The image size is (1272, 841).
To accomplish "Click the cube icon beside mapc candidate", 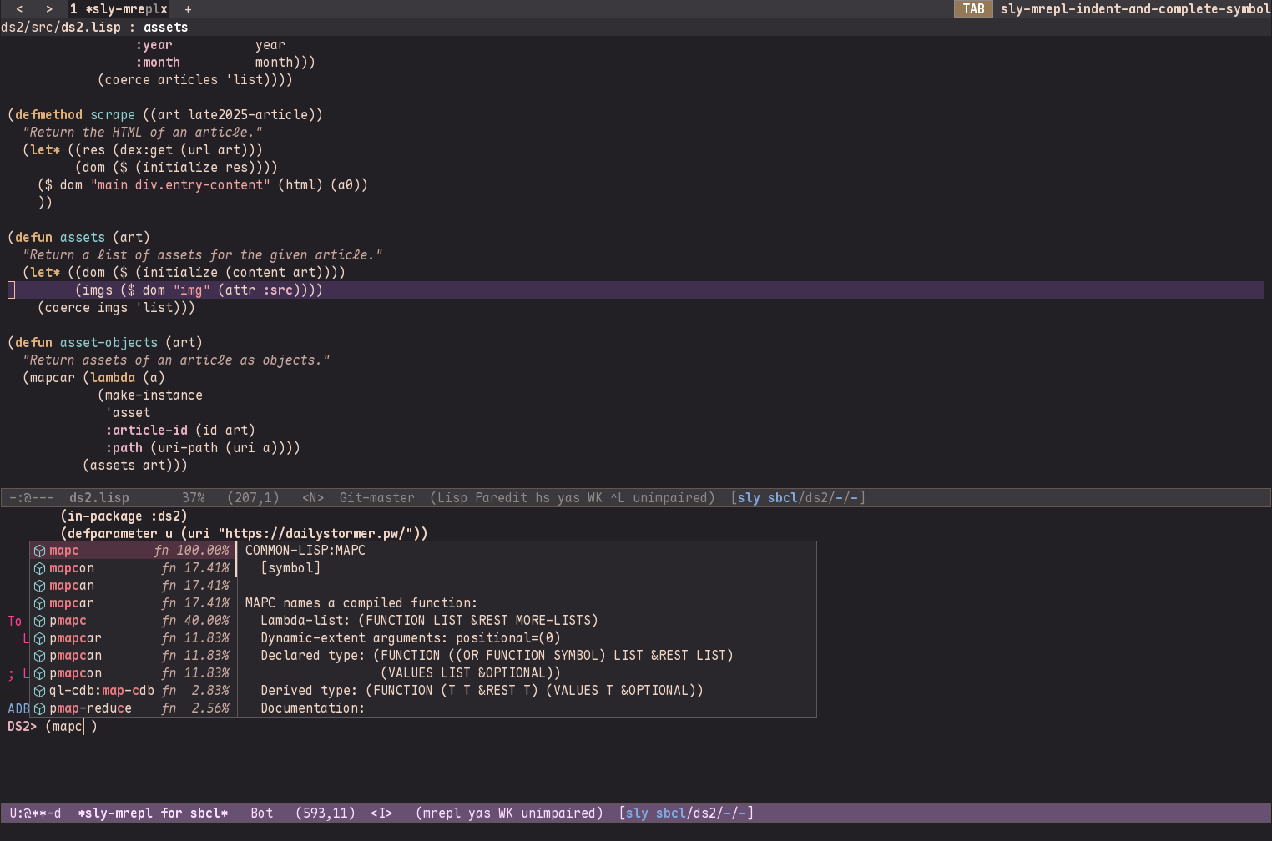I will tap(39, 551).
